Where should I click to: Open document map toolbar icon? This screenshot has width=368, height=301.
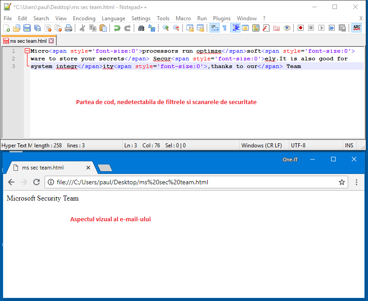click(x=256, y=28)
